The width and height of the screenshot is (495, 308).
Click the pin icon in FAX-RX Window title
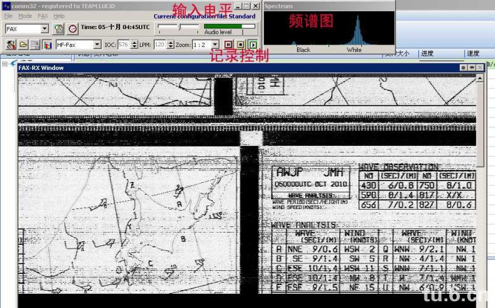pyautogui.click(x=463, y=67)
